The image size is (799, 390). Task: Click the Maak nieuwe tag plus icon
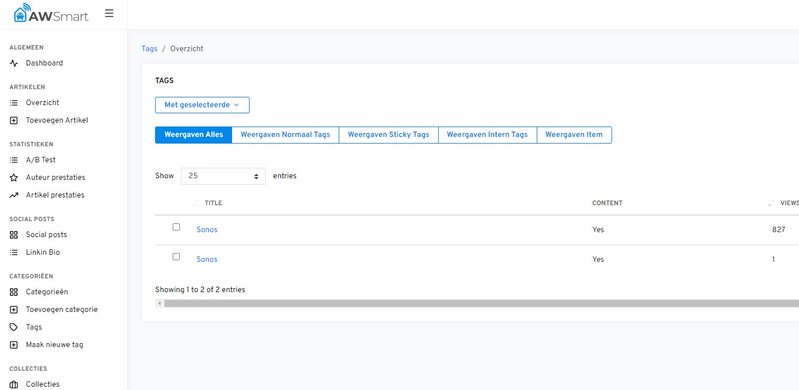(14, 345)
